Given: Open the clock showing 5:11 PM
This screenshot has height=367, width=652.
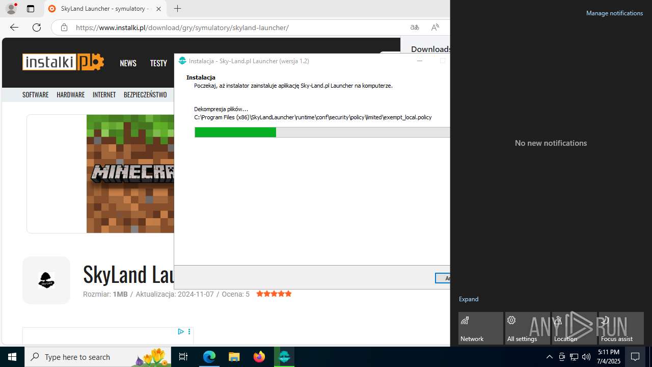Looking at the screenshot, I should (x=609, y=357).
